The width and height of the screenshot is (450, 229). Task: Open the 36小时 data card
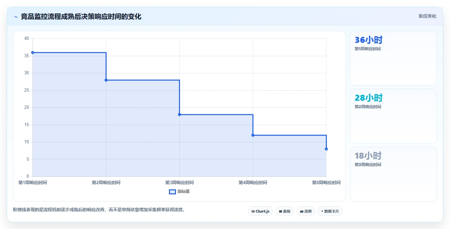tap(393, 58)
